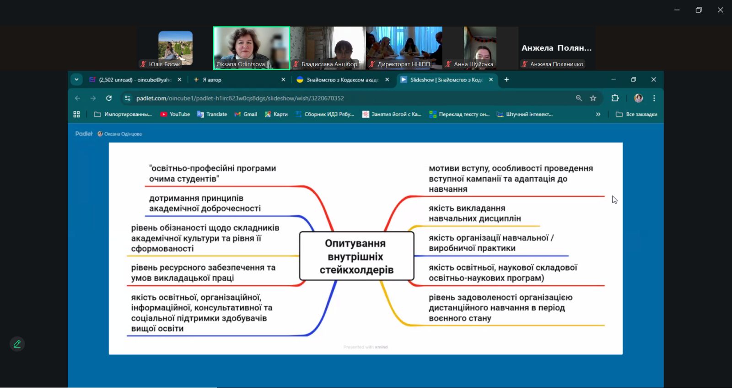Expand the tab search dropdown
The image size is (732, 388).
pos(76,79)
